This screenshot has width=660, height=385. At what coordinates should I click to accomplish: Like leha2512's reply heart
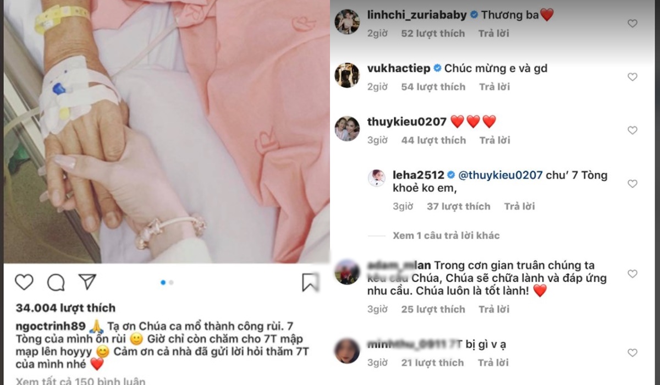(x=632, y=184)
